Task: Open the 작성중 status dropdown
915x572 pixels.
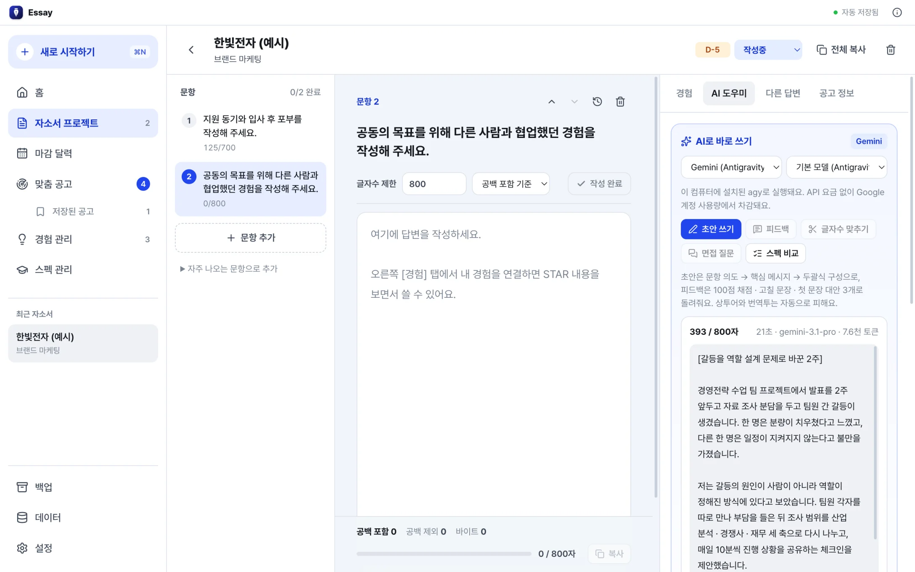Action: click(x=768, y=50)
